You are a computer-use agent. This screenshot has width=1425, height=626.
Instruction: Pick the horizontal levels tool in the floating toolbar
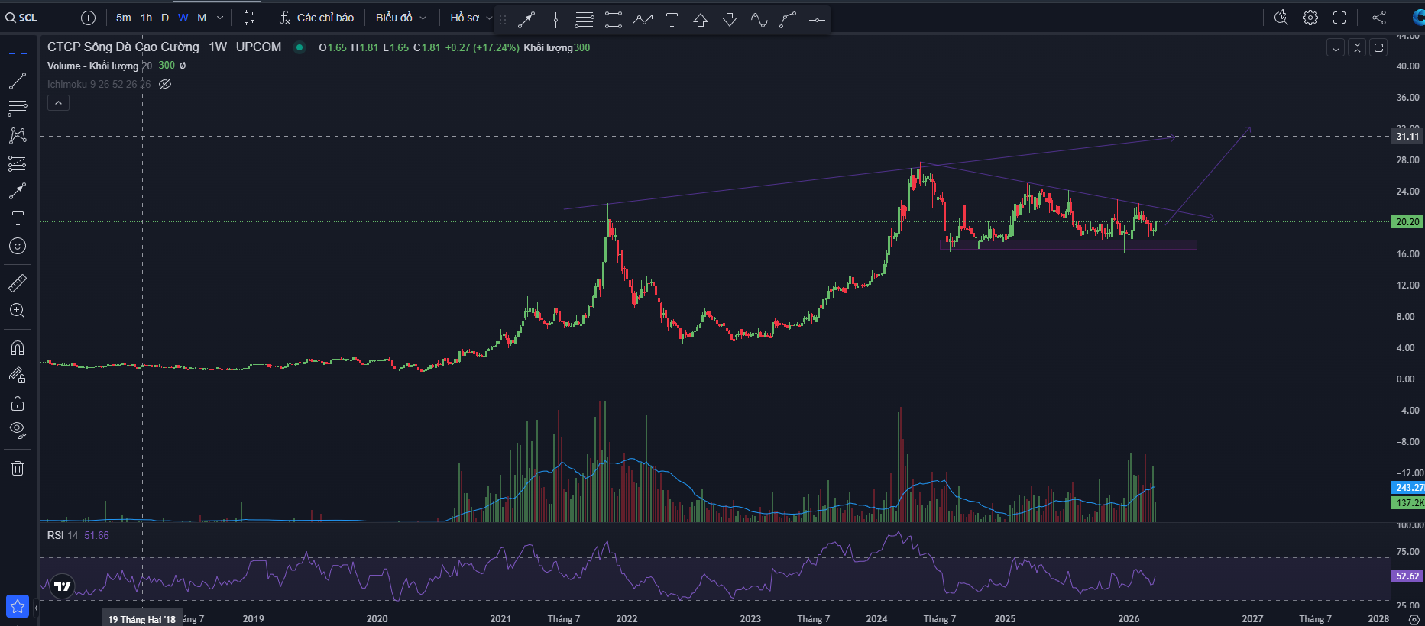[x=585, y=21]
